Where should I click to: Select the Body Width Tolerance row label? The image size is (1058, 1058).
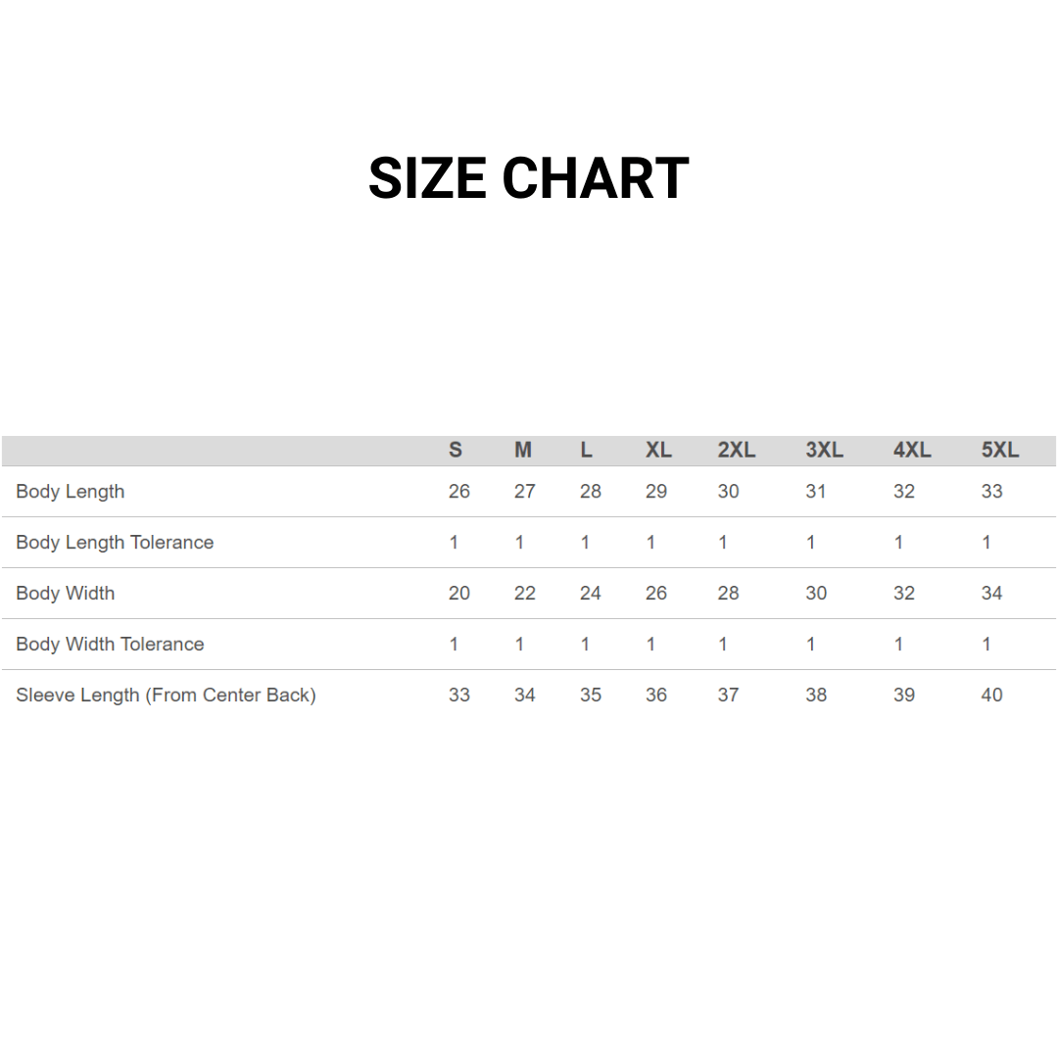tap(110, 645)
